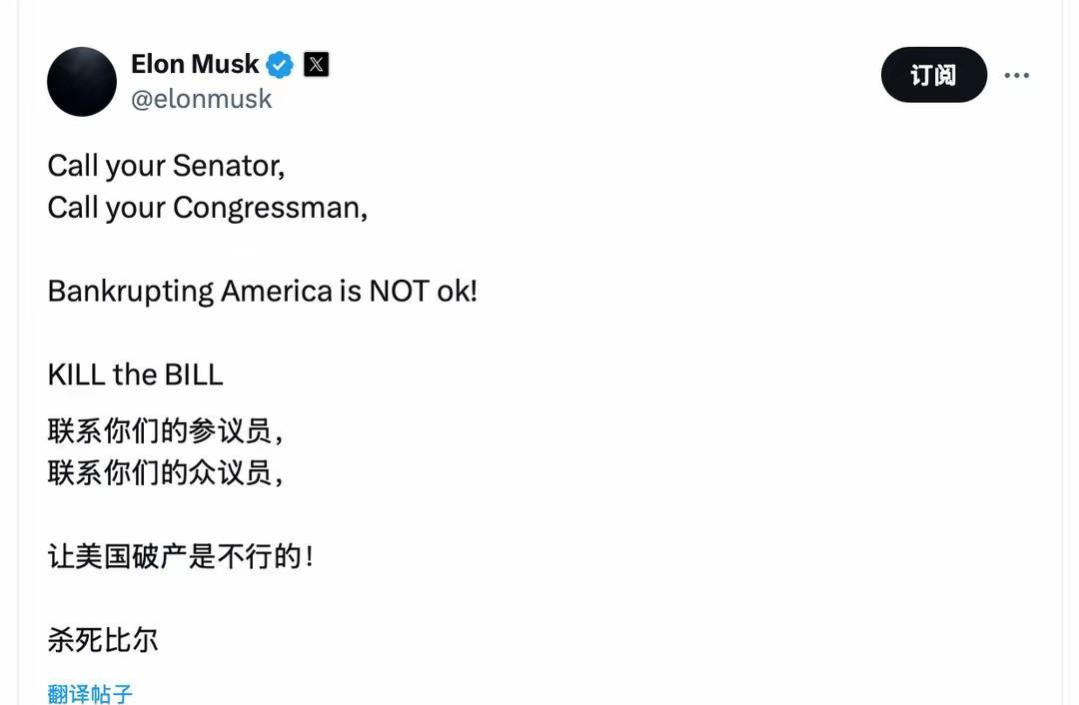Click the Chinese line 联系你们的参议员
This screenshot has height=705, width=1079.
(x=165, y=431)
